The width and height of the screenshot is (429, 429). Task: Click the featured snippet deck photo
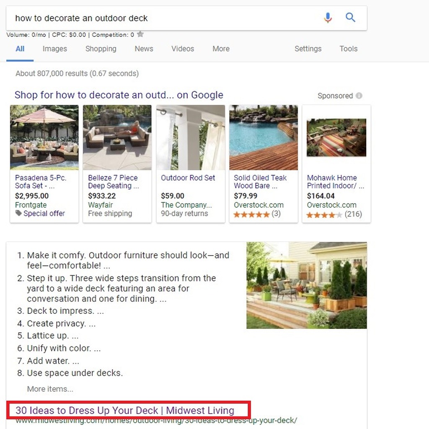click(307, 285)
